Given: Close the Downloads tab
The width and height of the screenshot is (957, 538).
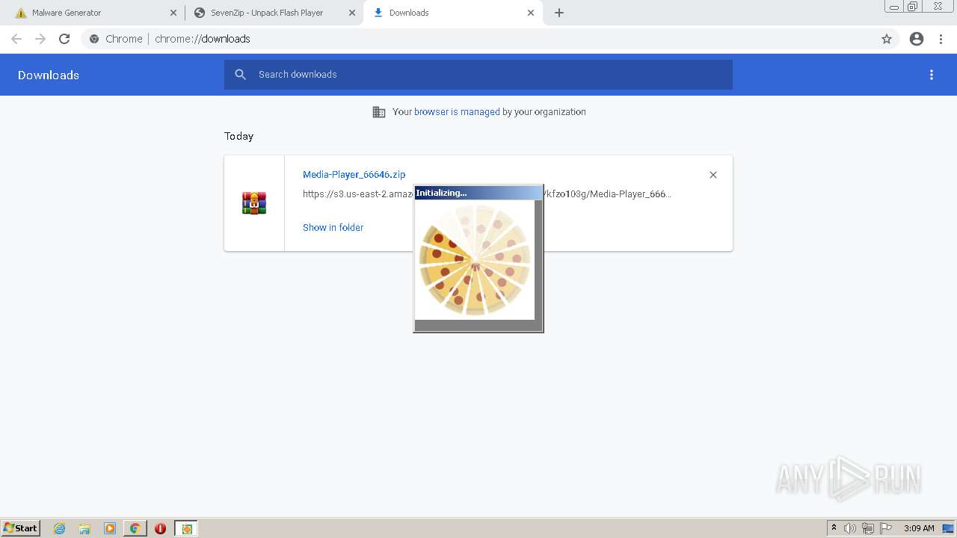Looking at the screenshot, I should coord(531,13).
